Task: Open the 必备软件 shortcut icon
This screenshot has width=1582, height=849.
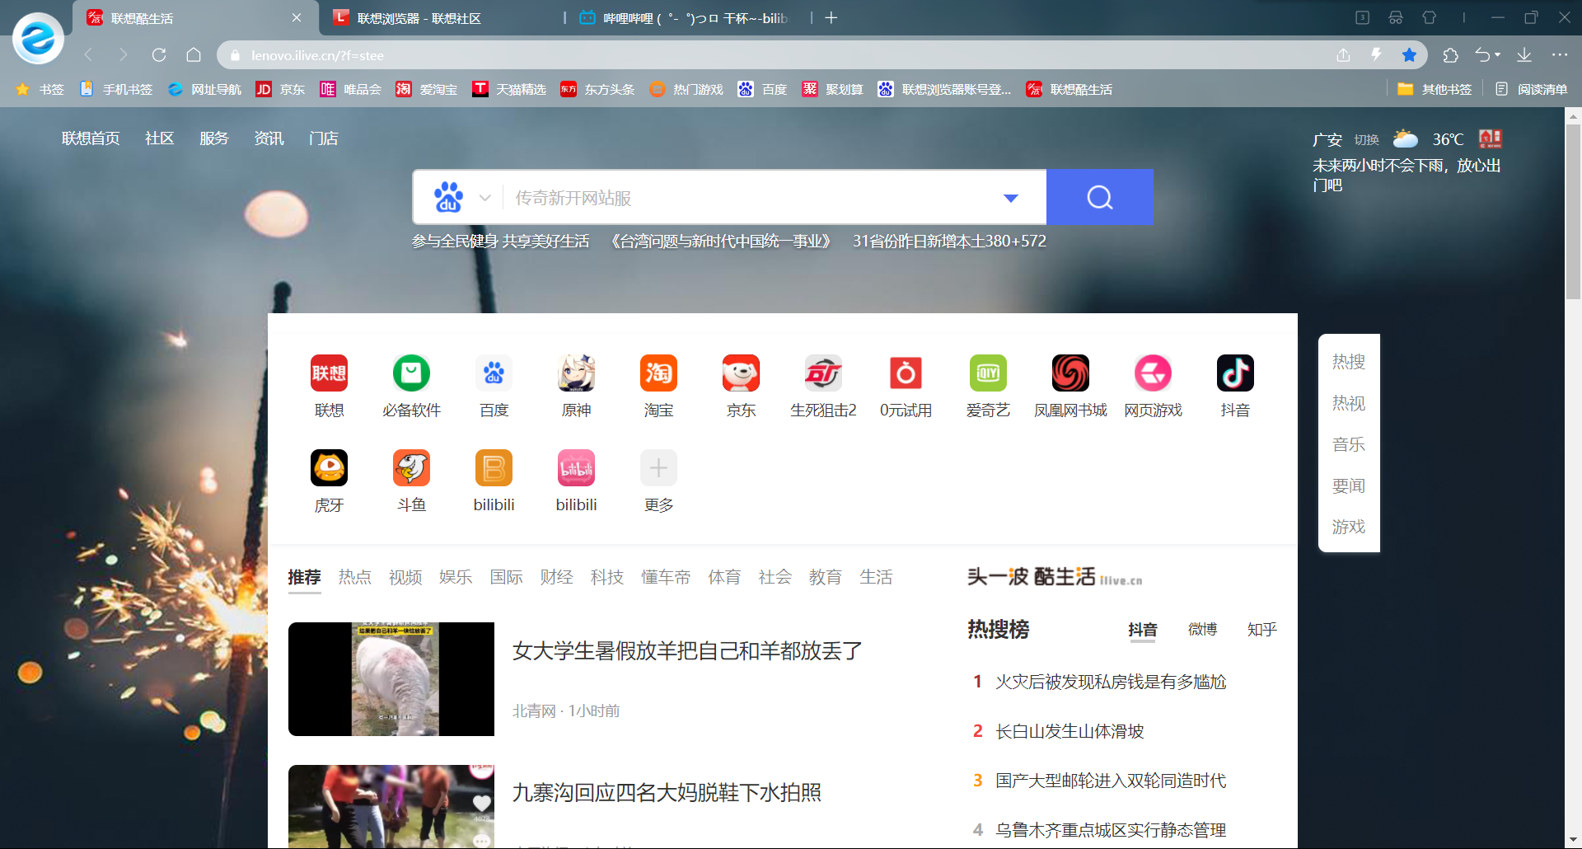Action: 411,373
